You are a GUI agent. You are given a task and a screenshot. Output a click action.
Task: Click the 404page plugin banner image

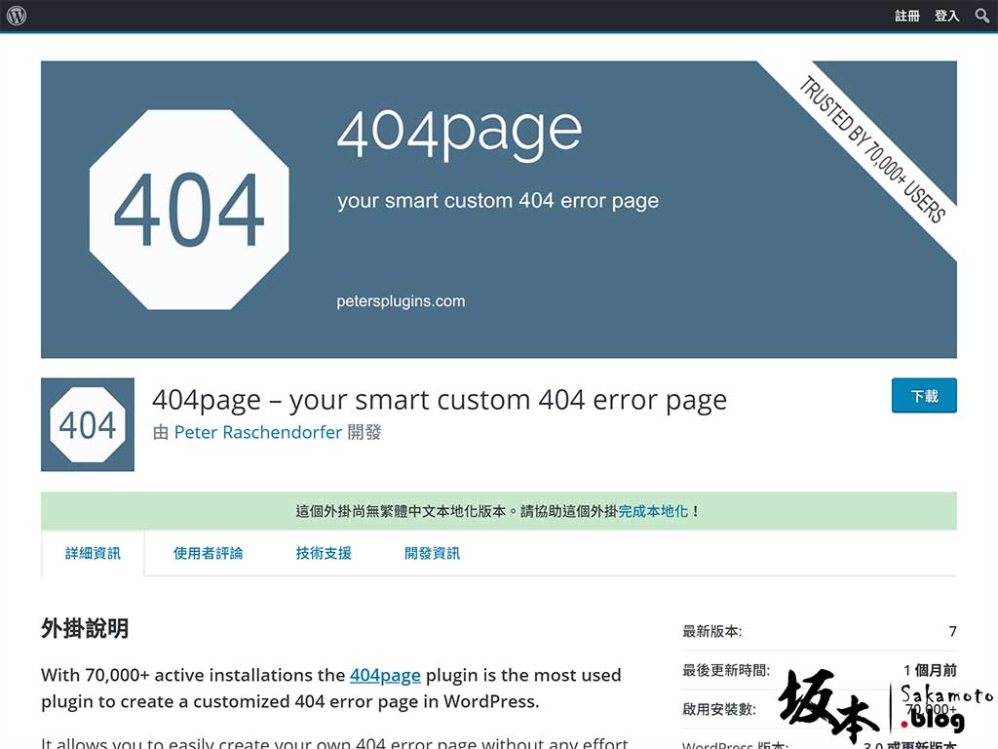tap(498, 210)
